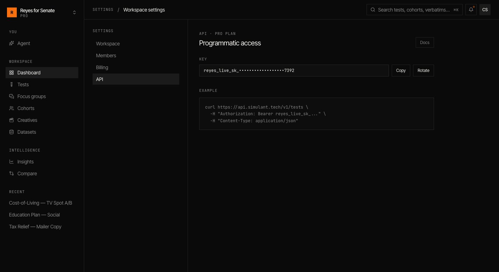Screen dimensions: 499x272
Task: Open Insights in sidebar
Action: click(x=42, y=162)
